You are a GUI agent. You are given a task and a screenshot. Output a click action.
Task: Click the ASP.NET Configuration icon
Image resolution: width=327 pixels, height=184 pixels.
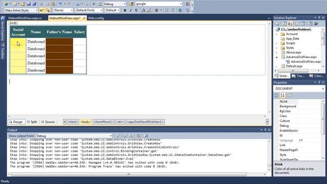tap(316, 24)
